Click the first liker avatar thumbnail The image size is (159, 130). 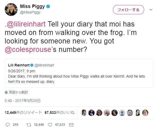click(84, 112)
